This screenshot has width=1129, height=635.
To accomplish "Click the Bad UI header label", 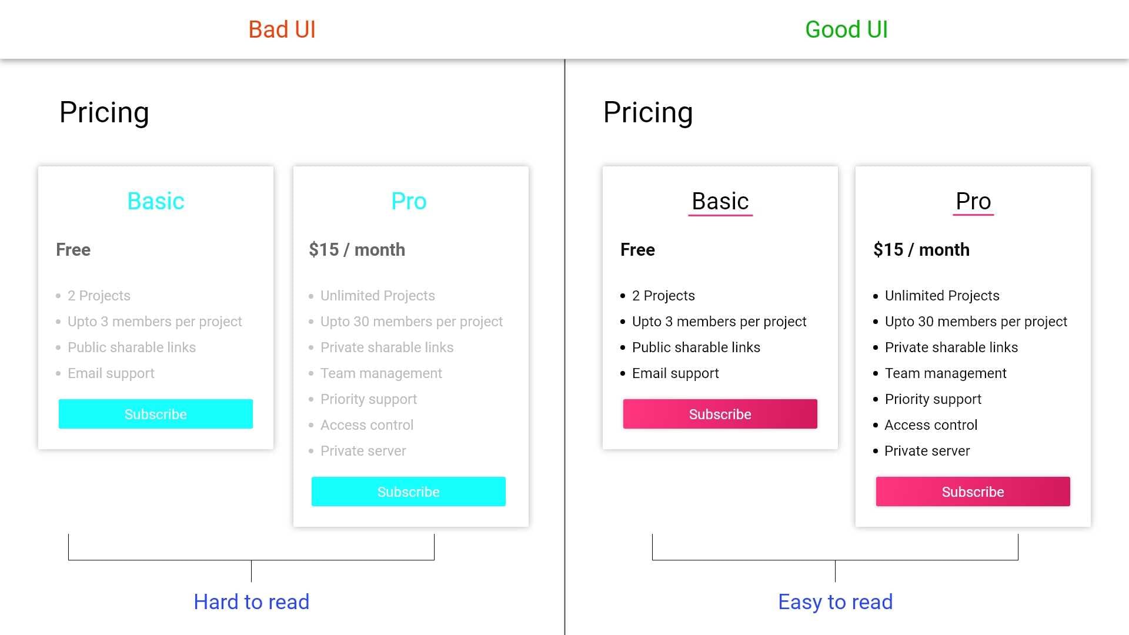I will pos(282,29).
